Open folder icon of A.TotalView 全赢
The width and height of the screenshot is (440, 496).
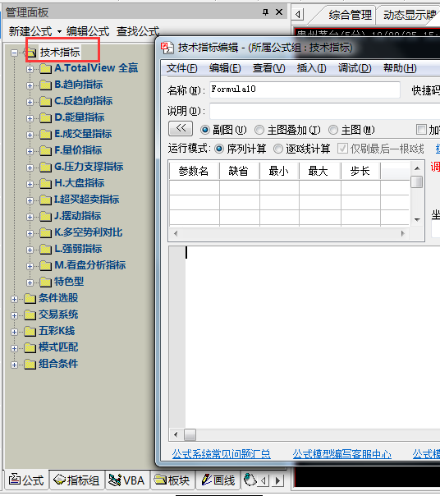[x=45, y=69]
